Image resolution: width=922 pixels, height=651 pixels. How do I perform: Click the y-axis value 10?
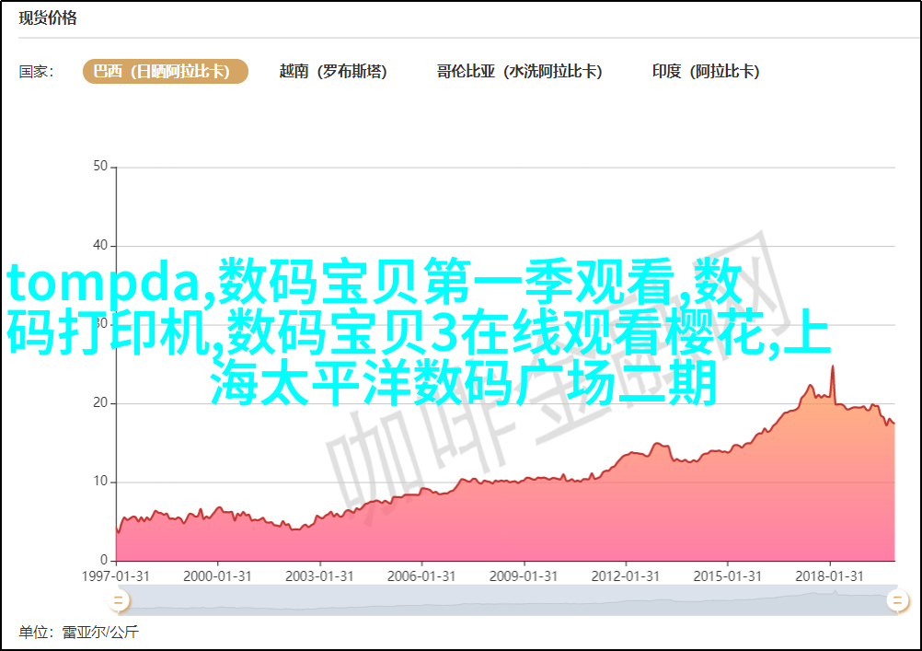[x=100, y=482]
